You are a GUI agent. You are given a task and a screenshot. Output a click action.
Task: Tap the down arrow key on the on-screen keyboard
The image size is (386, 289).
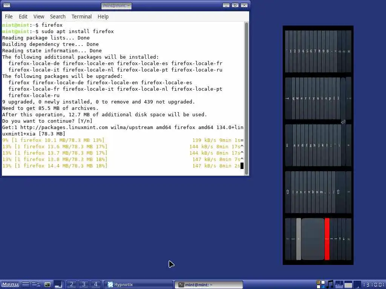point(344,239)
